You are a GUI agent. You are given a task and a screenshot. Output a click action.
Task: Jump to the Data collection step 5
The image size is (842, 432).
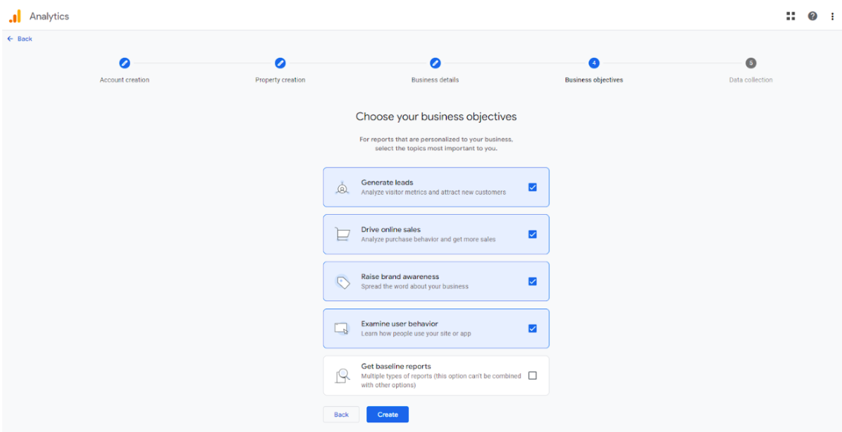(x=751, y=63)
